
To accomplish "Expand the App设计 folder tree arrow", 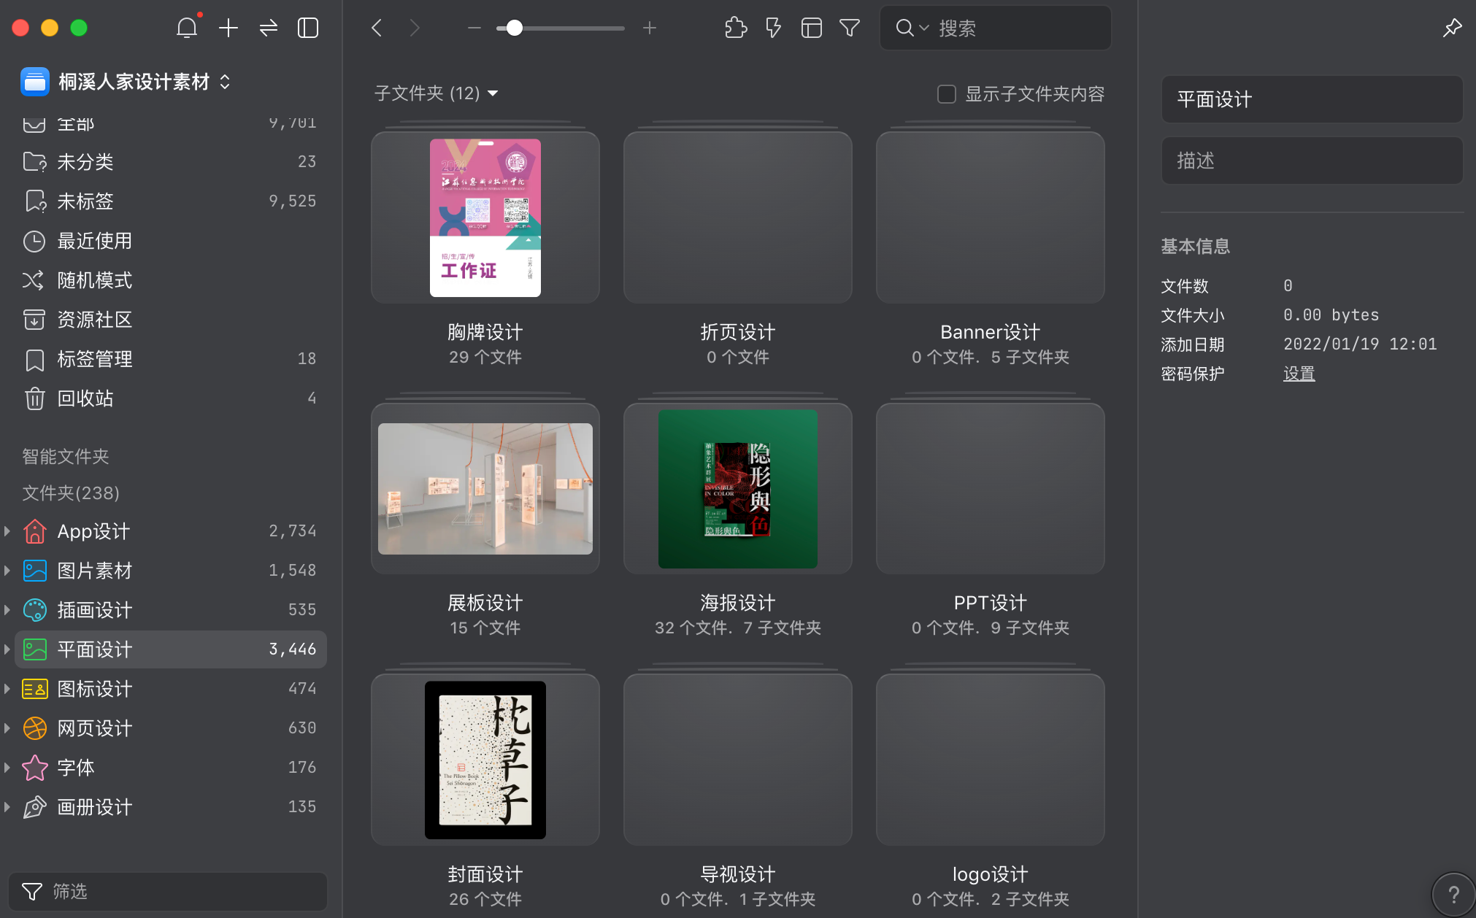I will [x=7, y=531].
